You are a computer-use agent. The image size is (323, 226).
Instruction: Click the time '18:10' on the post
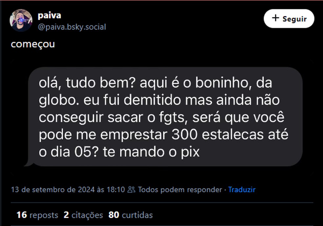pyautogui.click(x=116, y=189)
